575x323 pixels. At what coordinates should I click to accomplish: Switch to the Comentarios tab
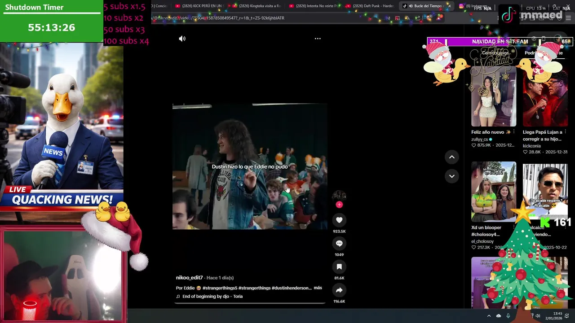495,53
